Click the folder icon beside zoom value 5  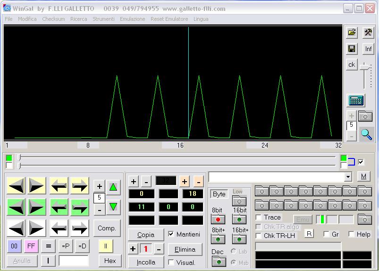365,116
